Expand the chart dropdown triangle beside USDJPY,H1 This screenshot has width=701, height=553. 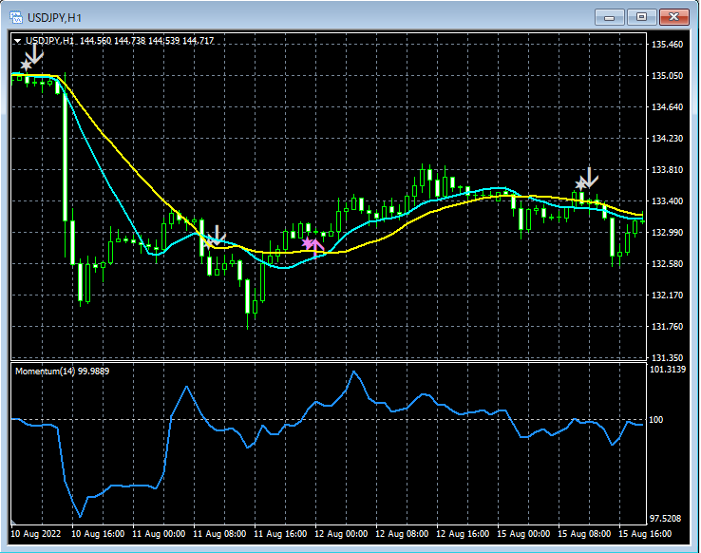[17, 41]
